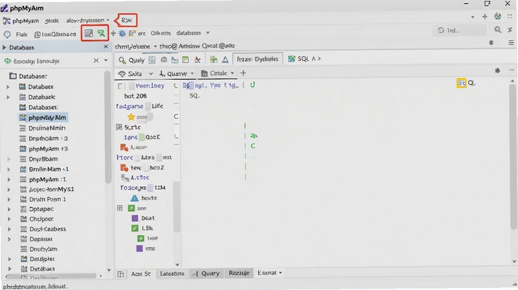The image size is (518, 290).
Task: Click the green sync icon at top right
Action: pyautogui.click(x=497, y=16)
